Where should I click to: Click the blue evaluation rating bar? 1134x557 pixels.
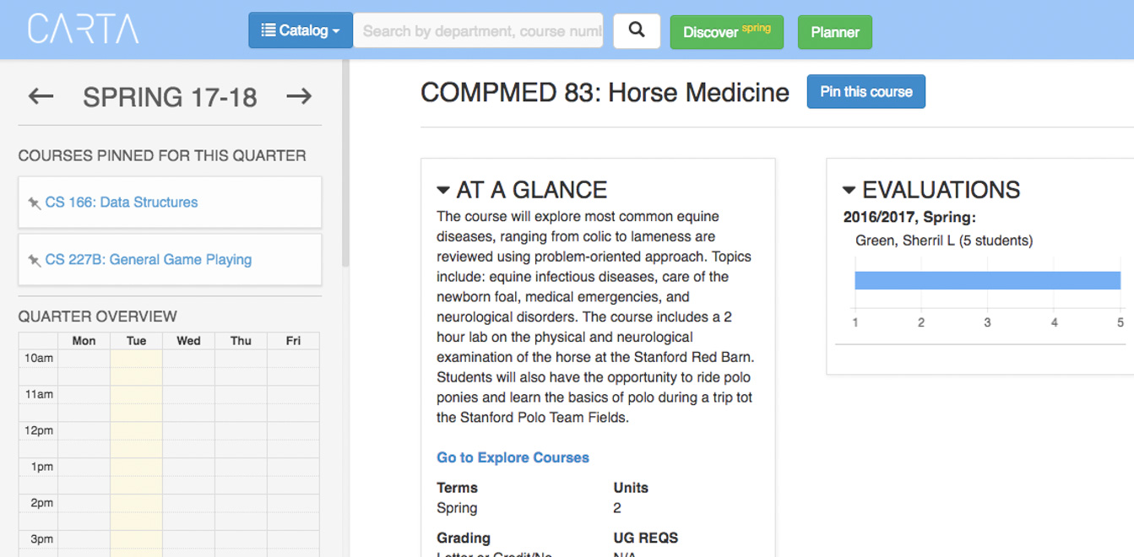click(x=986, y=281)
